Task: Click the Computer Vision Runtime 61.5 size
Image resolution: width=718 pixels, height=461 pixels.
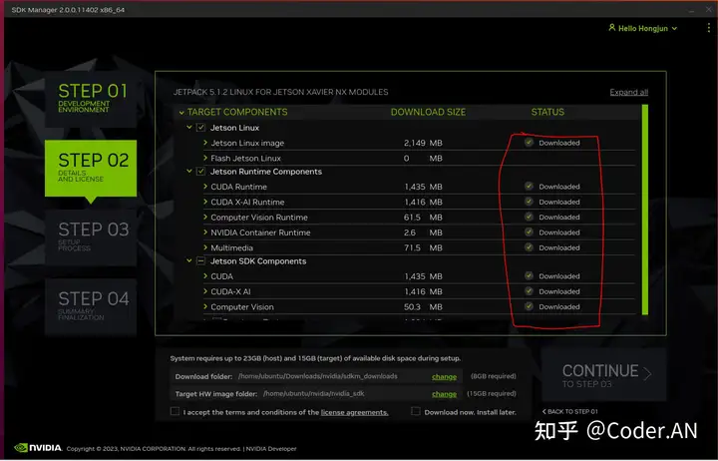Action: (423, 218)
